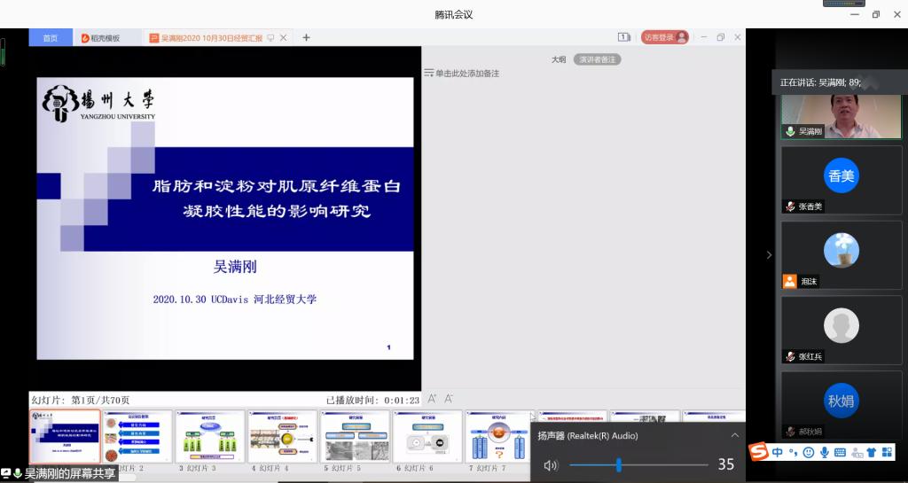Viewport: 908px width, 483px height.
Task: Add a new tab with plus button
Action: (x=307, y=37)
